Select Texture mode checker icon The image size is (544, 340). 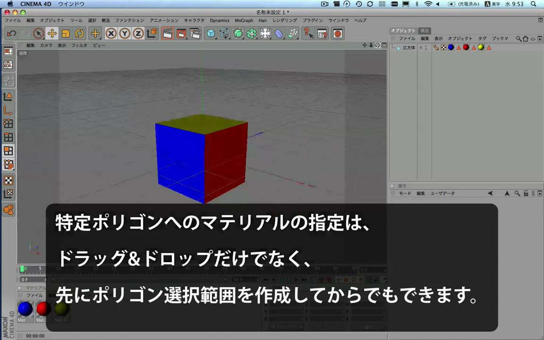(x=8, y=180)
